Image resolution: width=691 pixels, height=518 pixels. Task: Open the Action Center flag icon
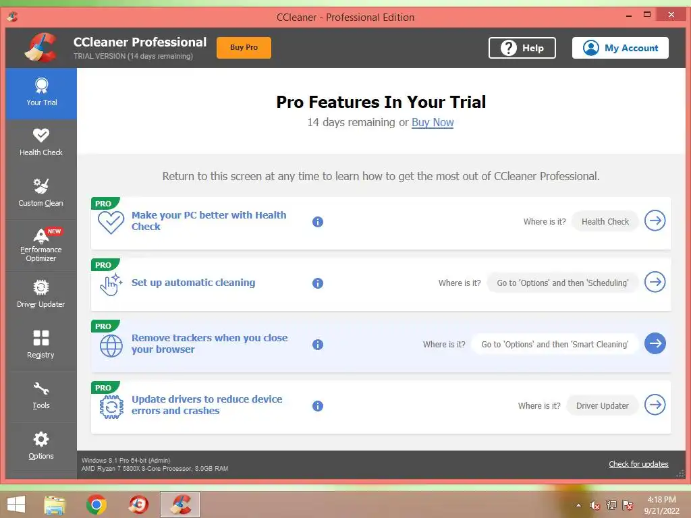[628, 505]
